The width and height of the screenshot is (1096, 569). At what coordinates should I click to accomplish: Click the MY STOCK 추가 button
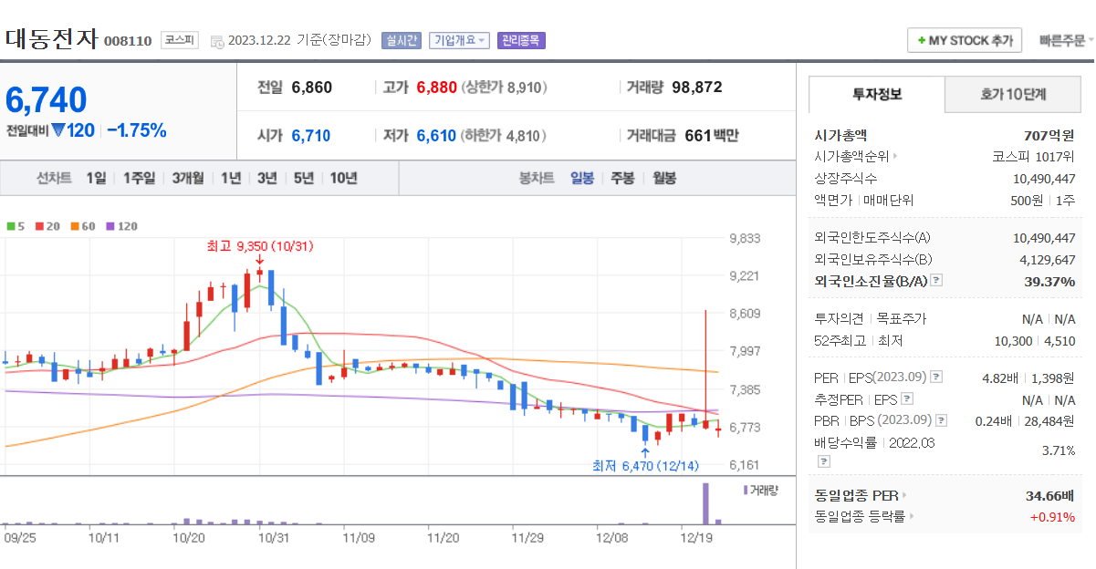[x=966, y=41]
